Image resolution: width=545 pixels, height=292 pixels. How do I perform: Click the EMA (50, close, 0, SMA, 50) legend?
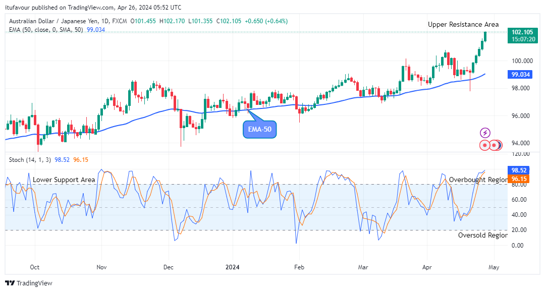click(46, 30)
